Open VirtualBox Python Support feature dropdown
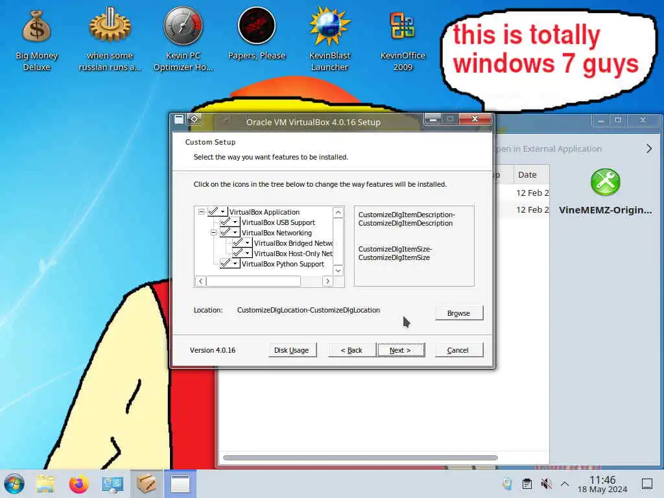This screenshot has width=664, height=498. coord(235,263)
